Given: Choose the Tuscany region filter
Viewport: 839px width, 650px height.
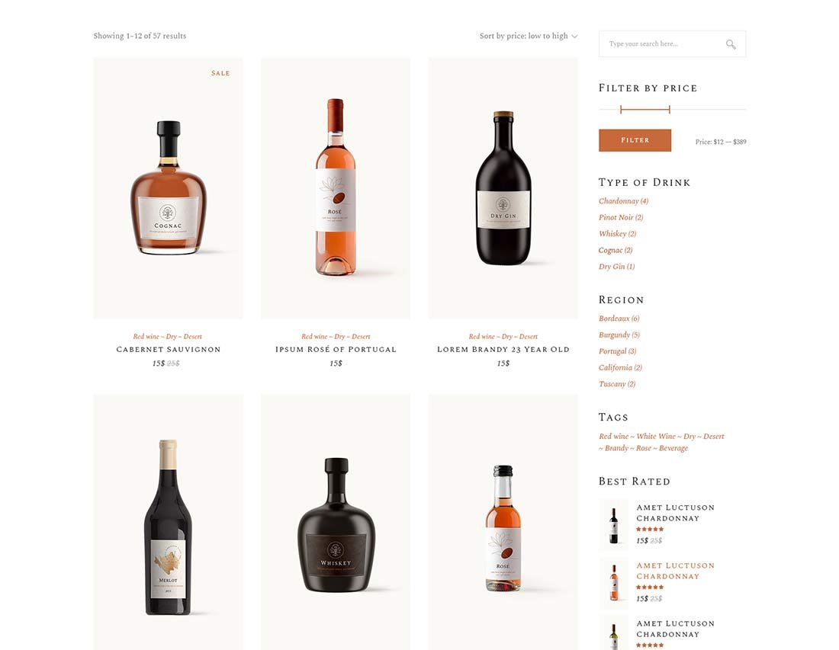Looking at the screenshot, I should click(617, 384).
